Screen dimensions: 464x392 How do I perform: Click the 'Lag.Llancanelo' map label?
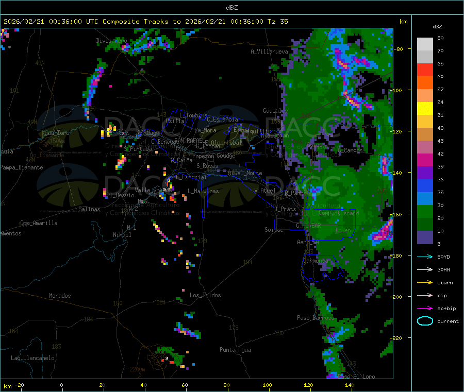(32, 358)
